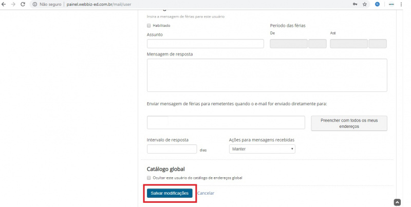Check 'Ocultar este usuário do catálogo' option

[x=149, y=178]
